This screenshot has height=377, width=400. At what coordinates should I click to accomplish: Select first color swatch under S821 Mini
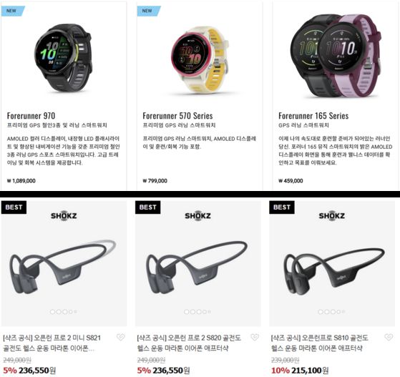click(52, 312)
